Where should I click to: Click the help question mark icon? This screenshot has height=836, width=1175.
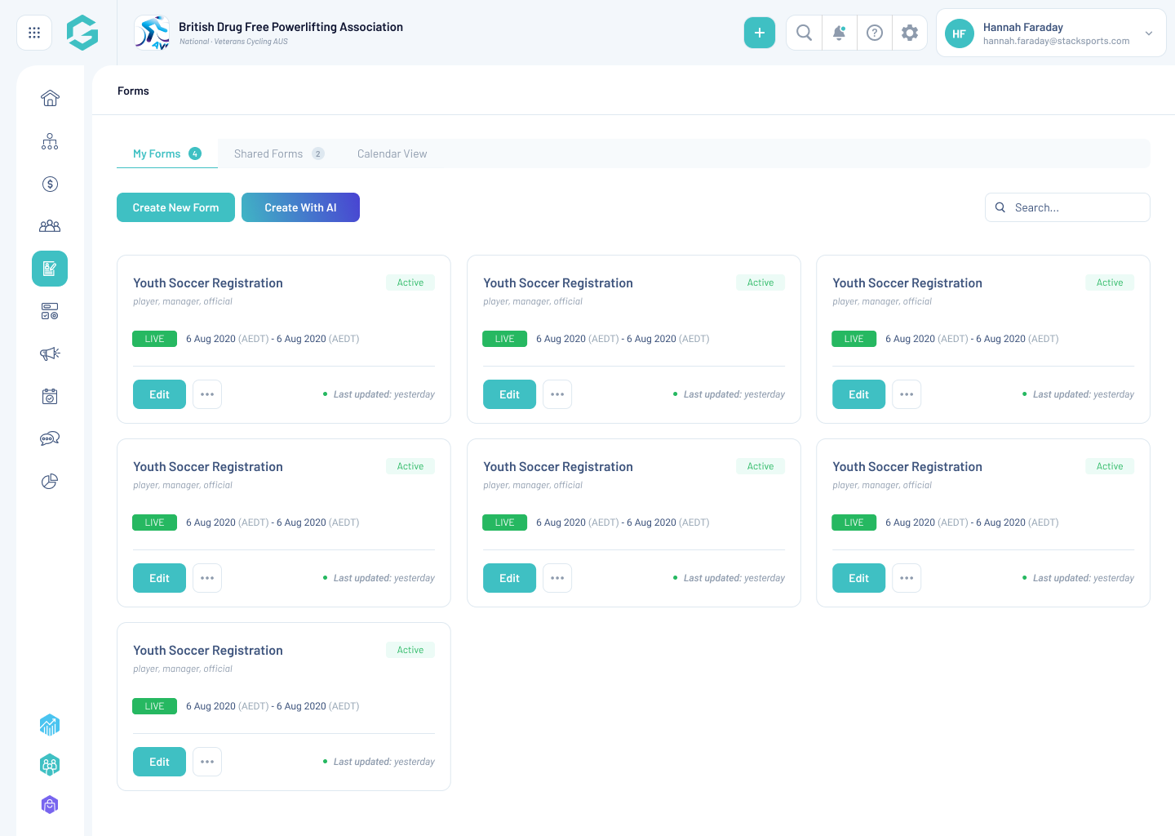tap(874, 33)
